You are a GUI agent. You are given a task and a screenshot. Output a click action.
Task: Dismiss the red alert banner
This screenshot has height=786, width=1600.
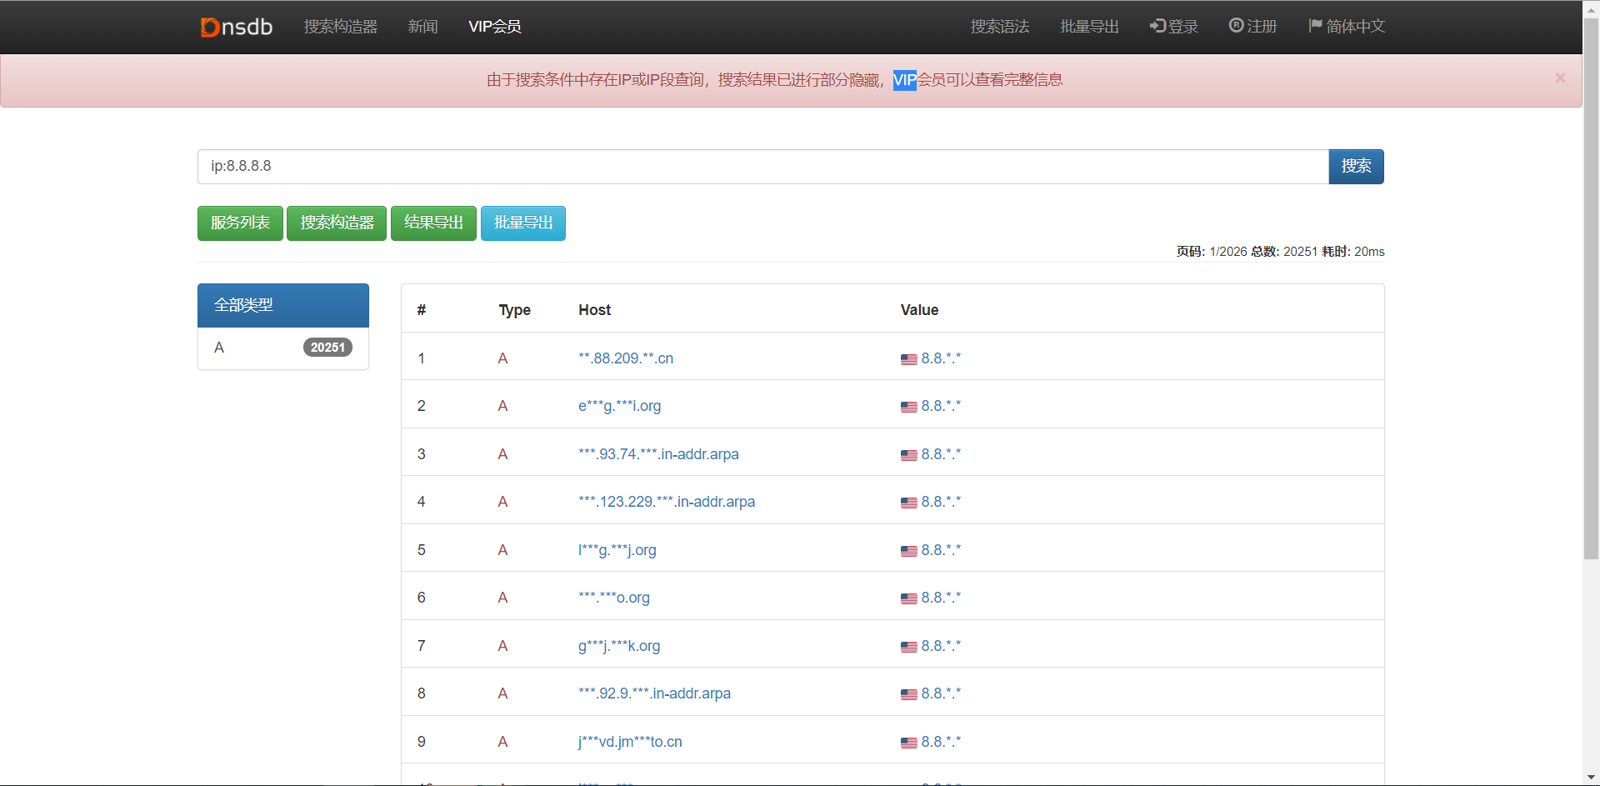[x=1560, y=78]
